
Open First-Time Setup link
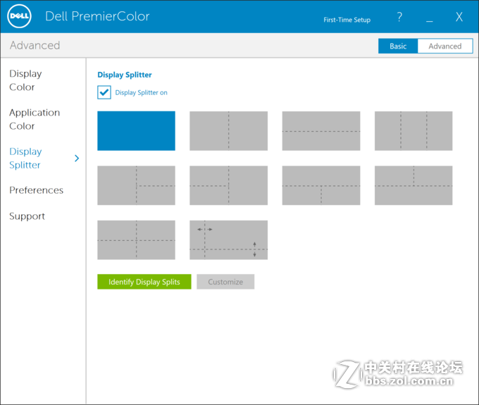pyautogui.click(x=347, y=20)
